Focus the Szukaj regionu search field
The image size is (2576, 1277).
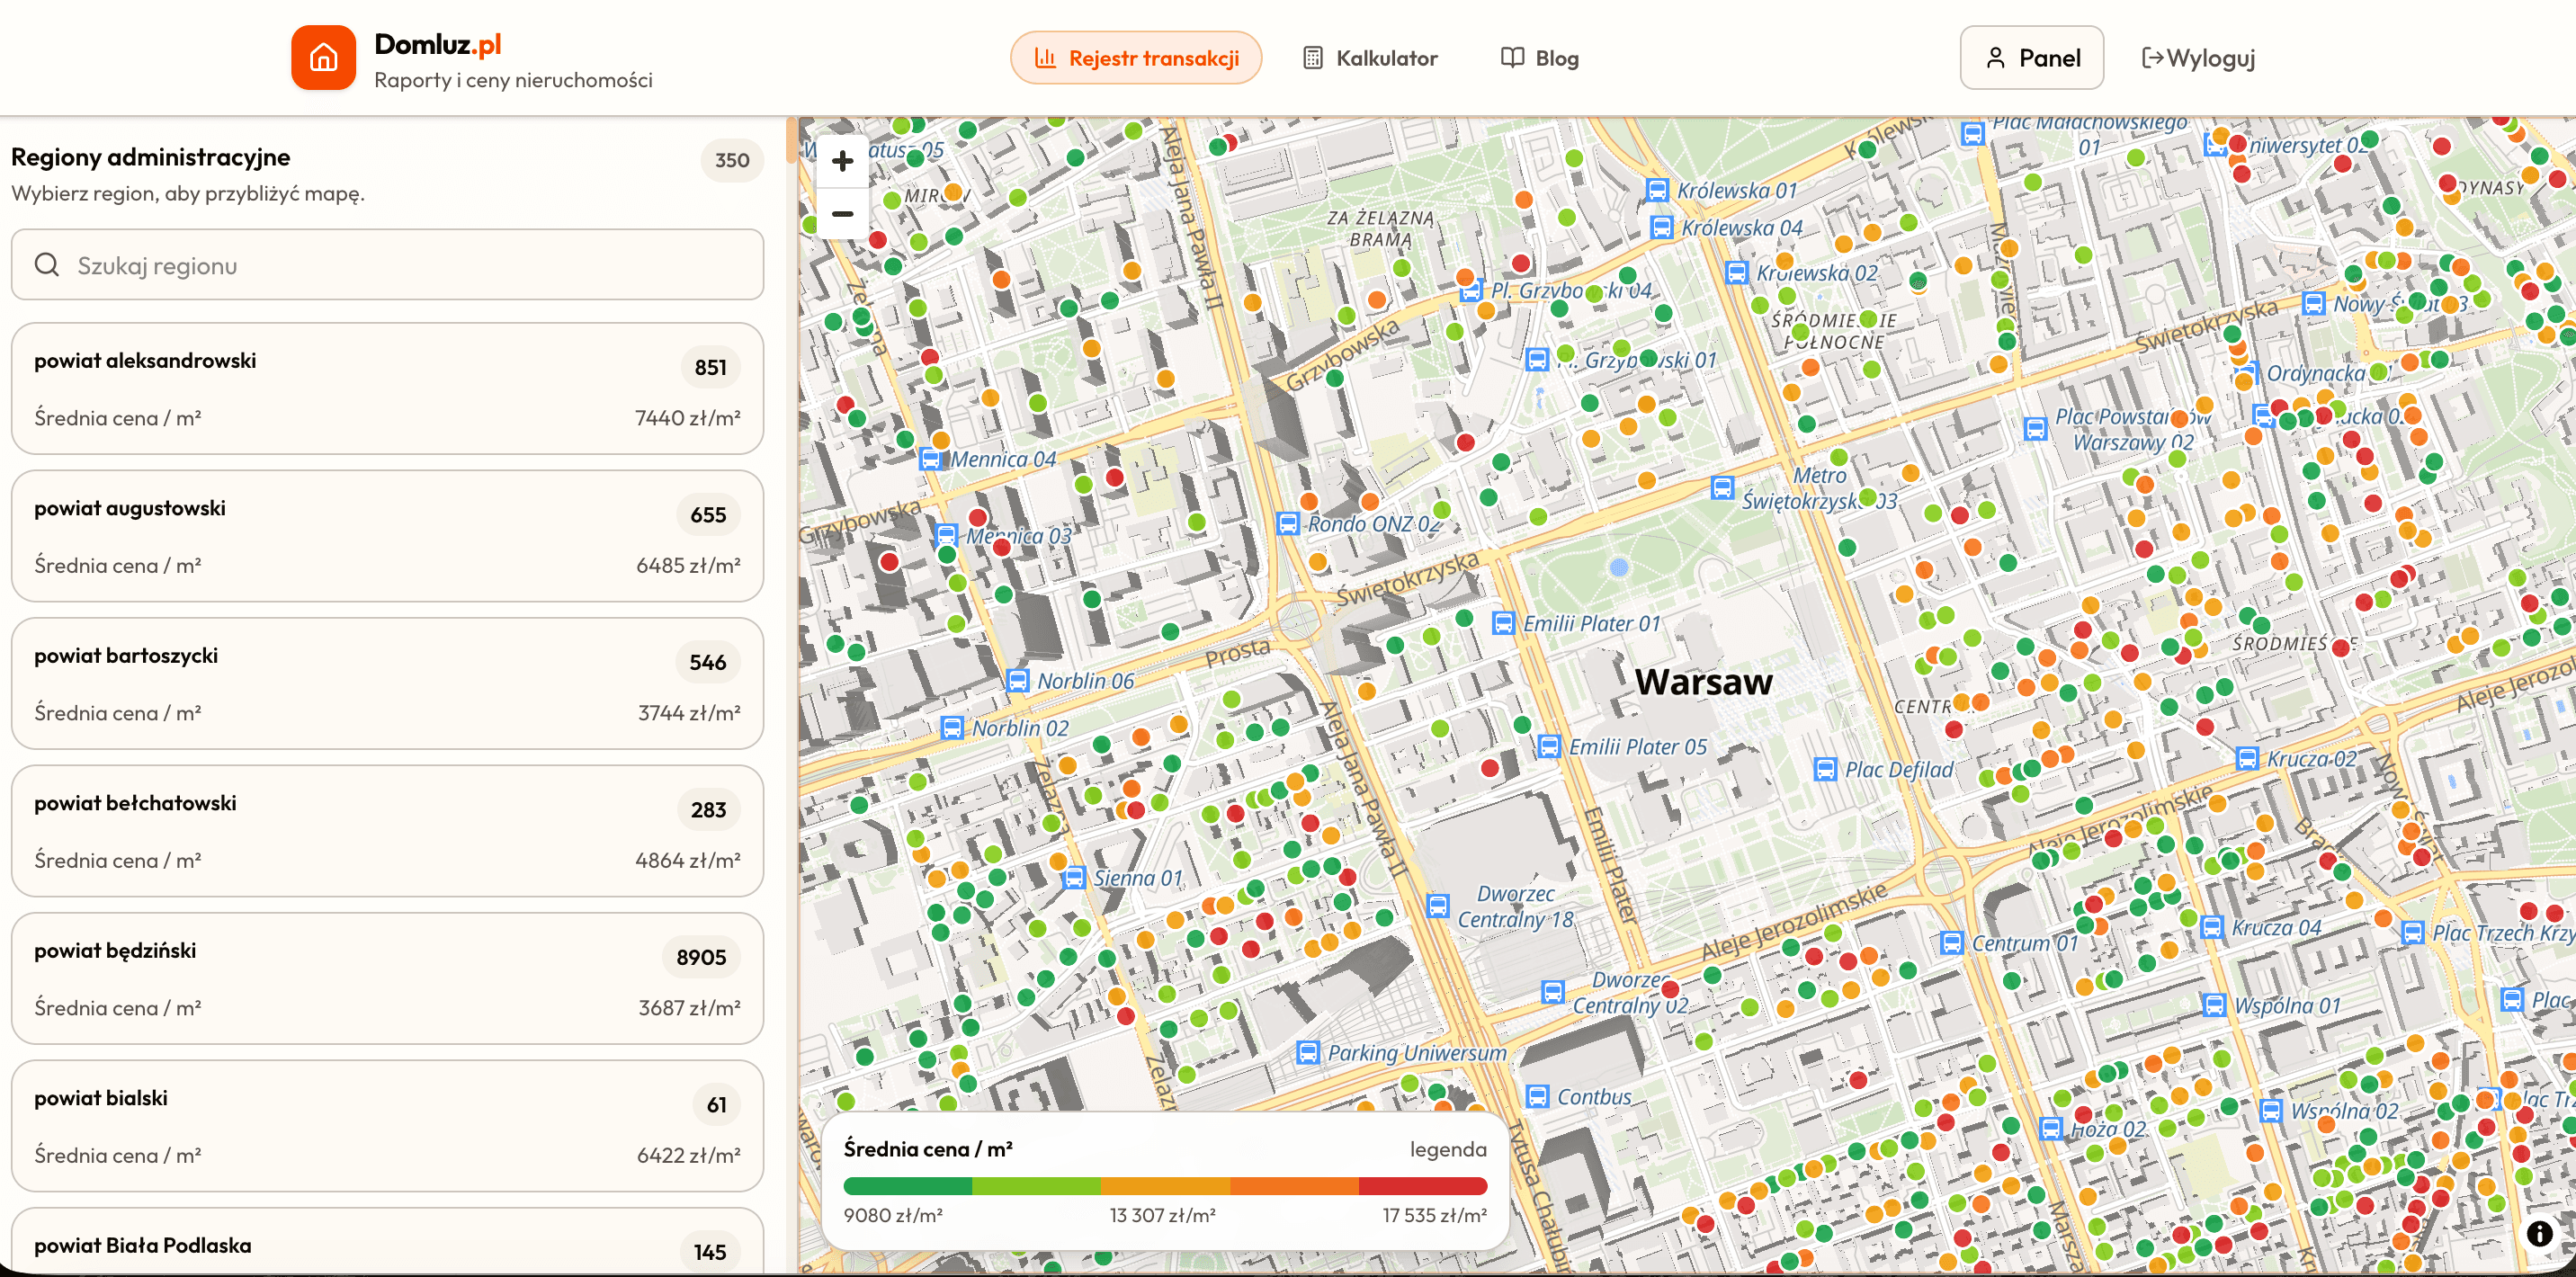point(388,265)
